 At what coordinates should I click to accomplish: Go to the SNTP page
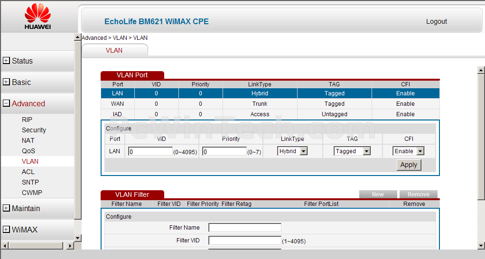[x=30, y=182]
